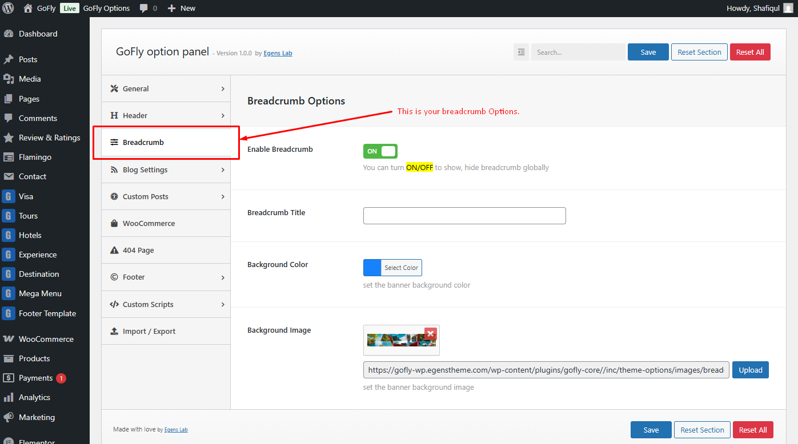798x444 pixels.
Task: Click the Flamingo icon in sidebar
Action: [9, 157]
